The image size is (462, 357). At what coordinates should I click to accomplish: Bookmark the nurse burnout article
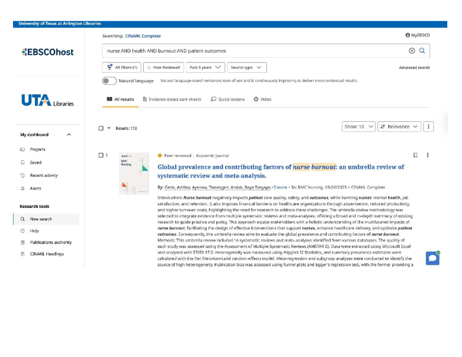415,155
